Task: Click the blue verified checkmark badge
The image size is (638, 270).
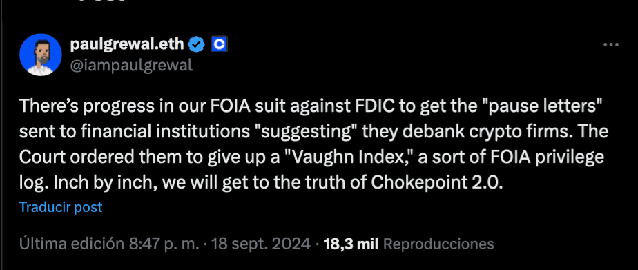Action: (x=197, y=44)
